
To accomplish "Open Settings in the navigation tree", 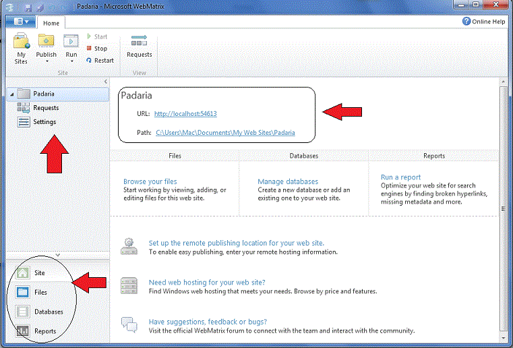I will pos(36,122).
